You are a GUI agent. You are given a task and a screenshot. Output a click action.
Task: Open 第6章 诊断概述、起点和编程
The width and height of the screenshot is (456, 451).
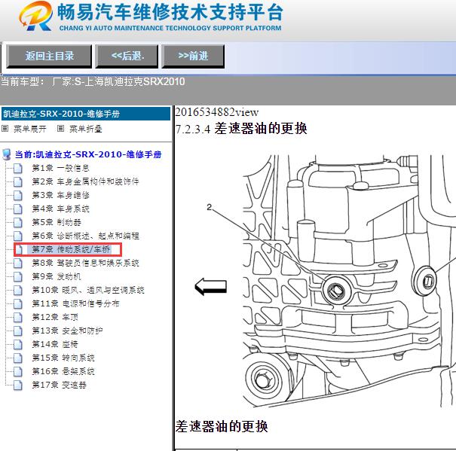[85, 236]
